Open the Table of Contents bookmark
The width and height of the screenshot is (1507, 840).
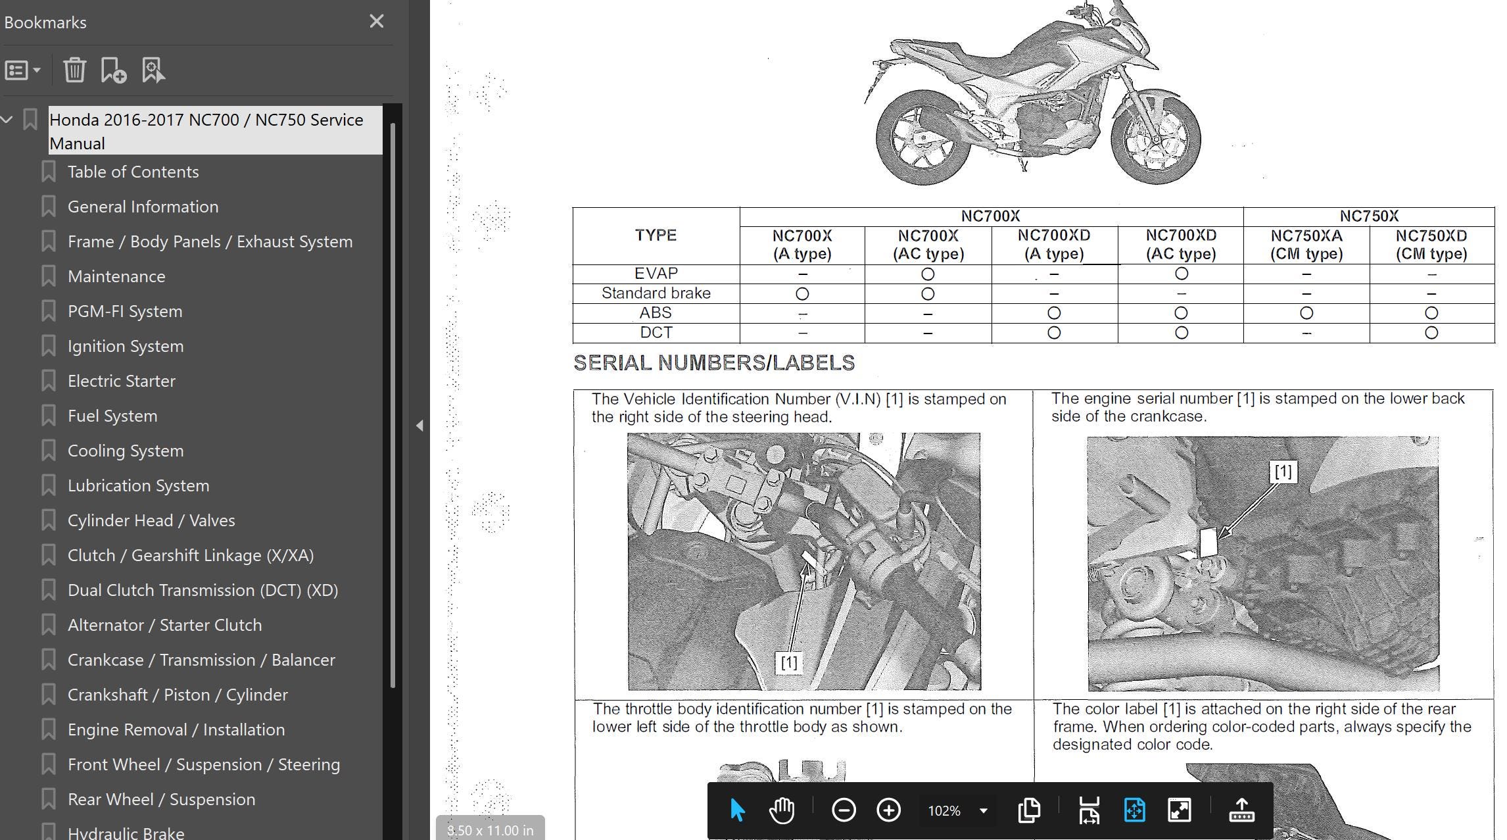tap(133, 172)
